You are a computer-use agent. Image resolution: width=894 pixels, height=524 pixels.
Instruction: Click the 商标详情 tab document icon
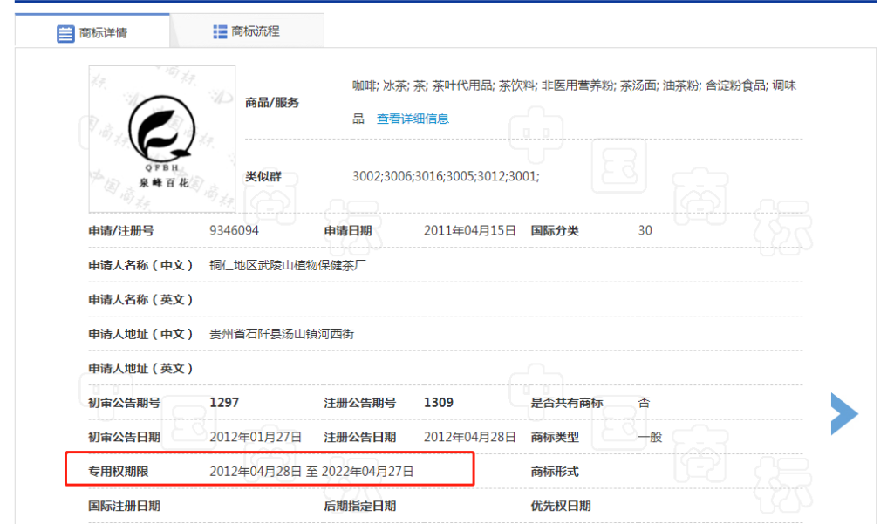coord(66,33)
